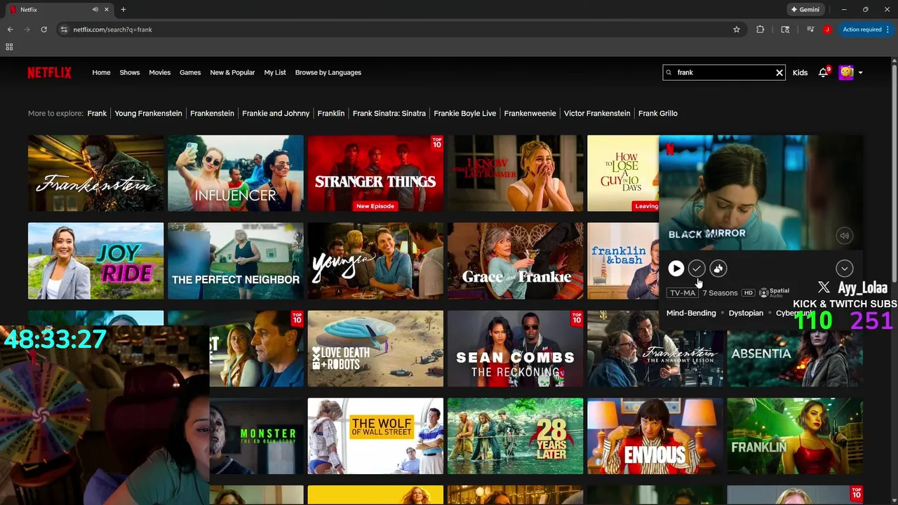The image size is (898, 505).
Task: Open the Shows menu item
Action: [x=129, y=72]
